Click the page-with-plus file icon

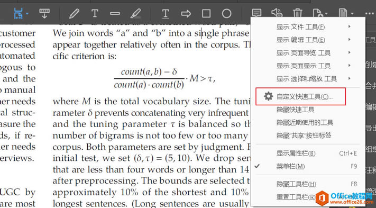click(318, 13)
